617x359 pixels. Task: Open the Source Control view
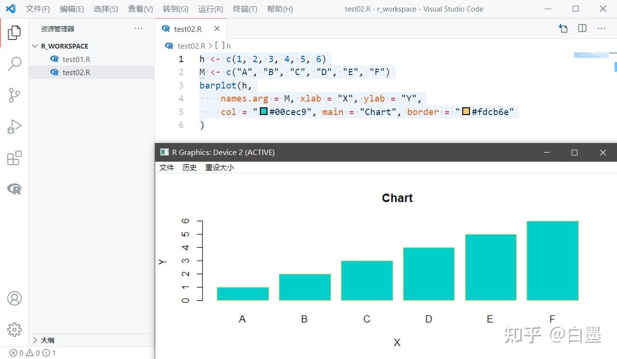pyautogui.click(x=14, y=95)
